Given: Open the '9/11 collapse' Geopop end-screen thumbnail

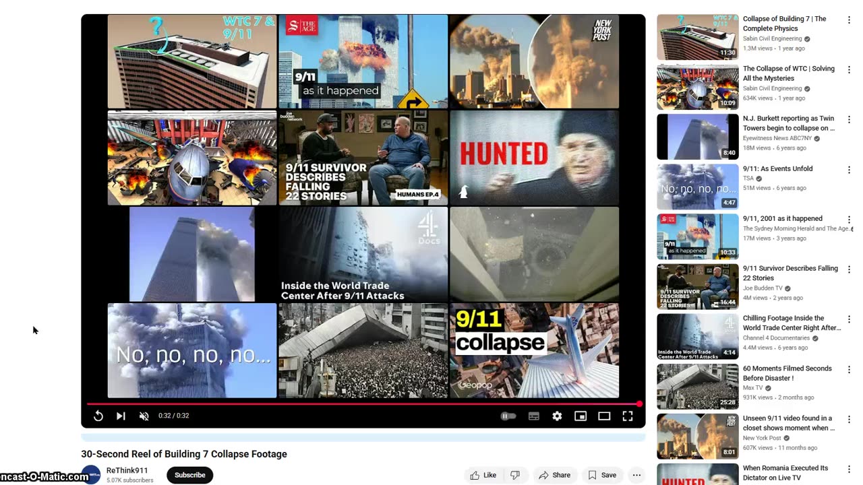Looking at the screenshot, I should (535, 350).
